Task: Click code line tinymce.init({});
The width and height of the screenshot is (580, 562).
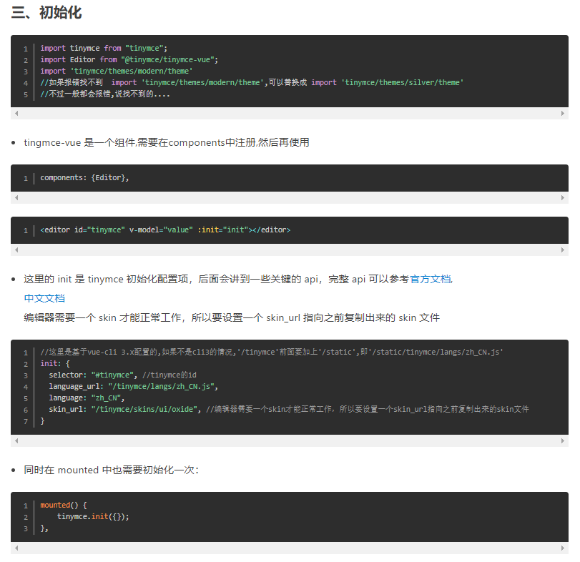Action: (x=93, y=516)
